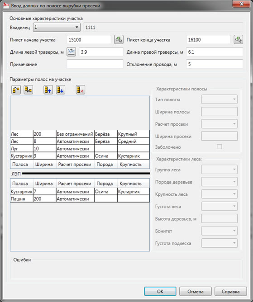
Task: Click the first add-strip icon in the strips toolbar
Action: pyautogui.click(x=16, y=90)
